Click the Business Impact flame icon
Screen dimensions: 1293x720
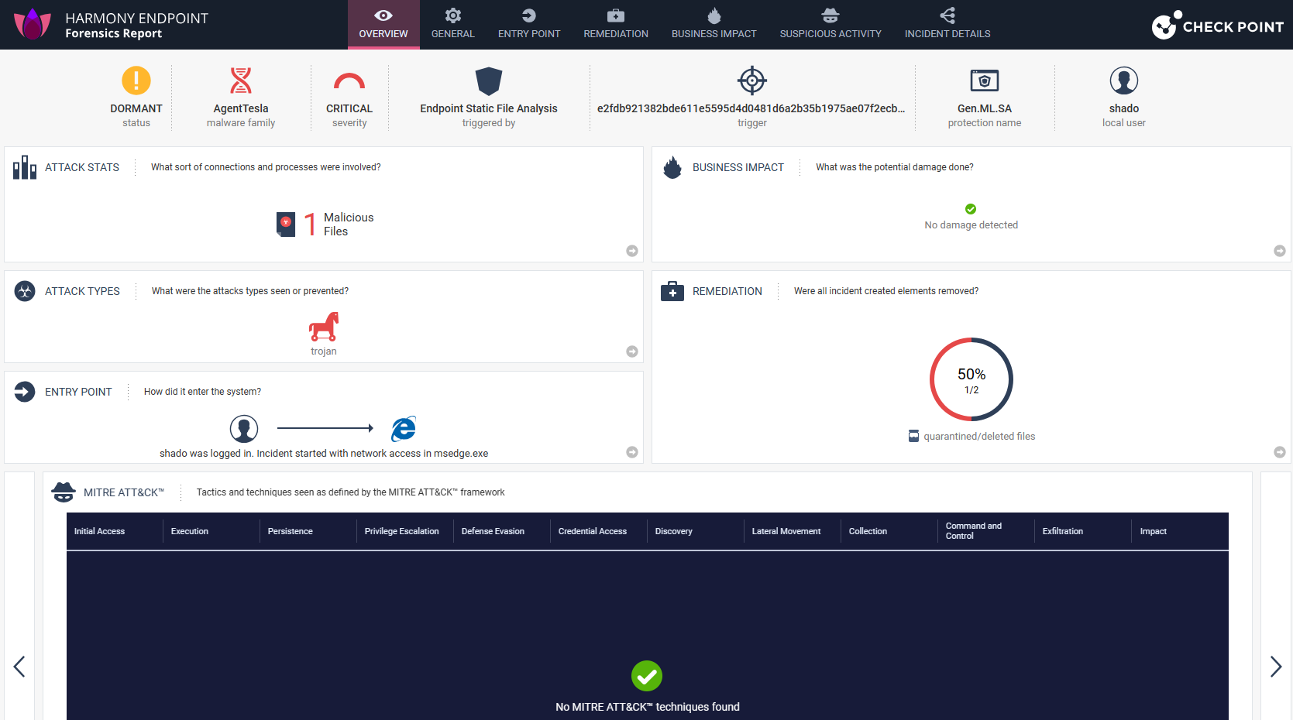coord(672,167)
